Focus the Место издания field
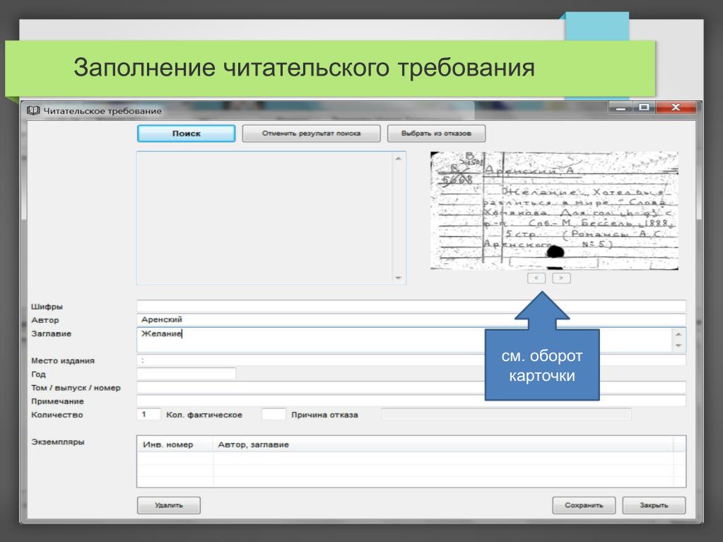Viewport: 723px width, 542px height. click(411, 360)
